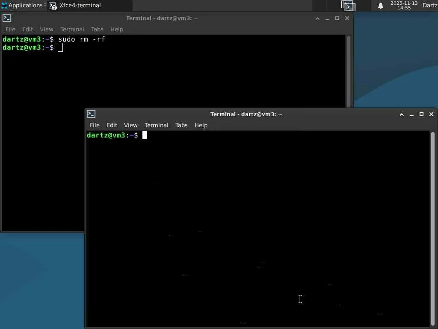Image resolution: width=438 pixels, height=329 pixels.
Task: Click the front terminal's vertical scrollbar
Action: [x=433, y=229]
